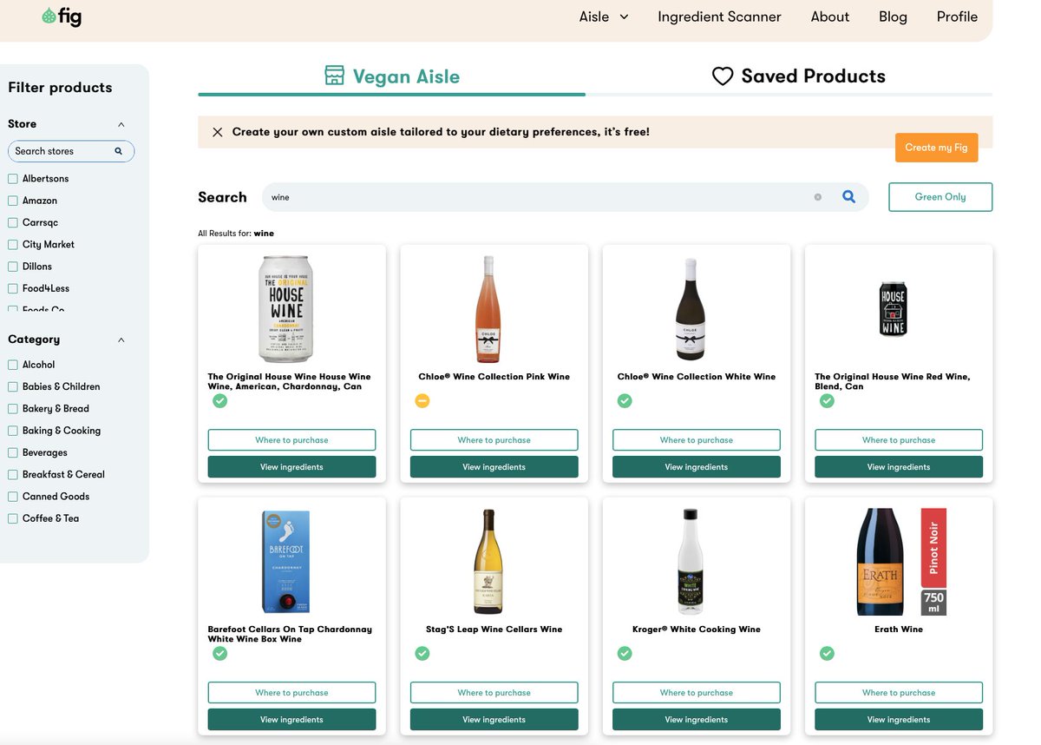This screenshot has width=1041, height=745.
Task: Check the Baking & Cooking category
Action: (x=13, y=431)
